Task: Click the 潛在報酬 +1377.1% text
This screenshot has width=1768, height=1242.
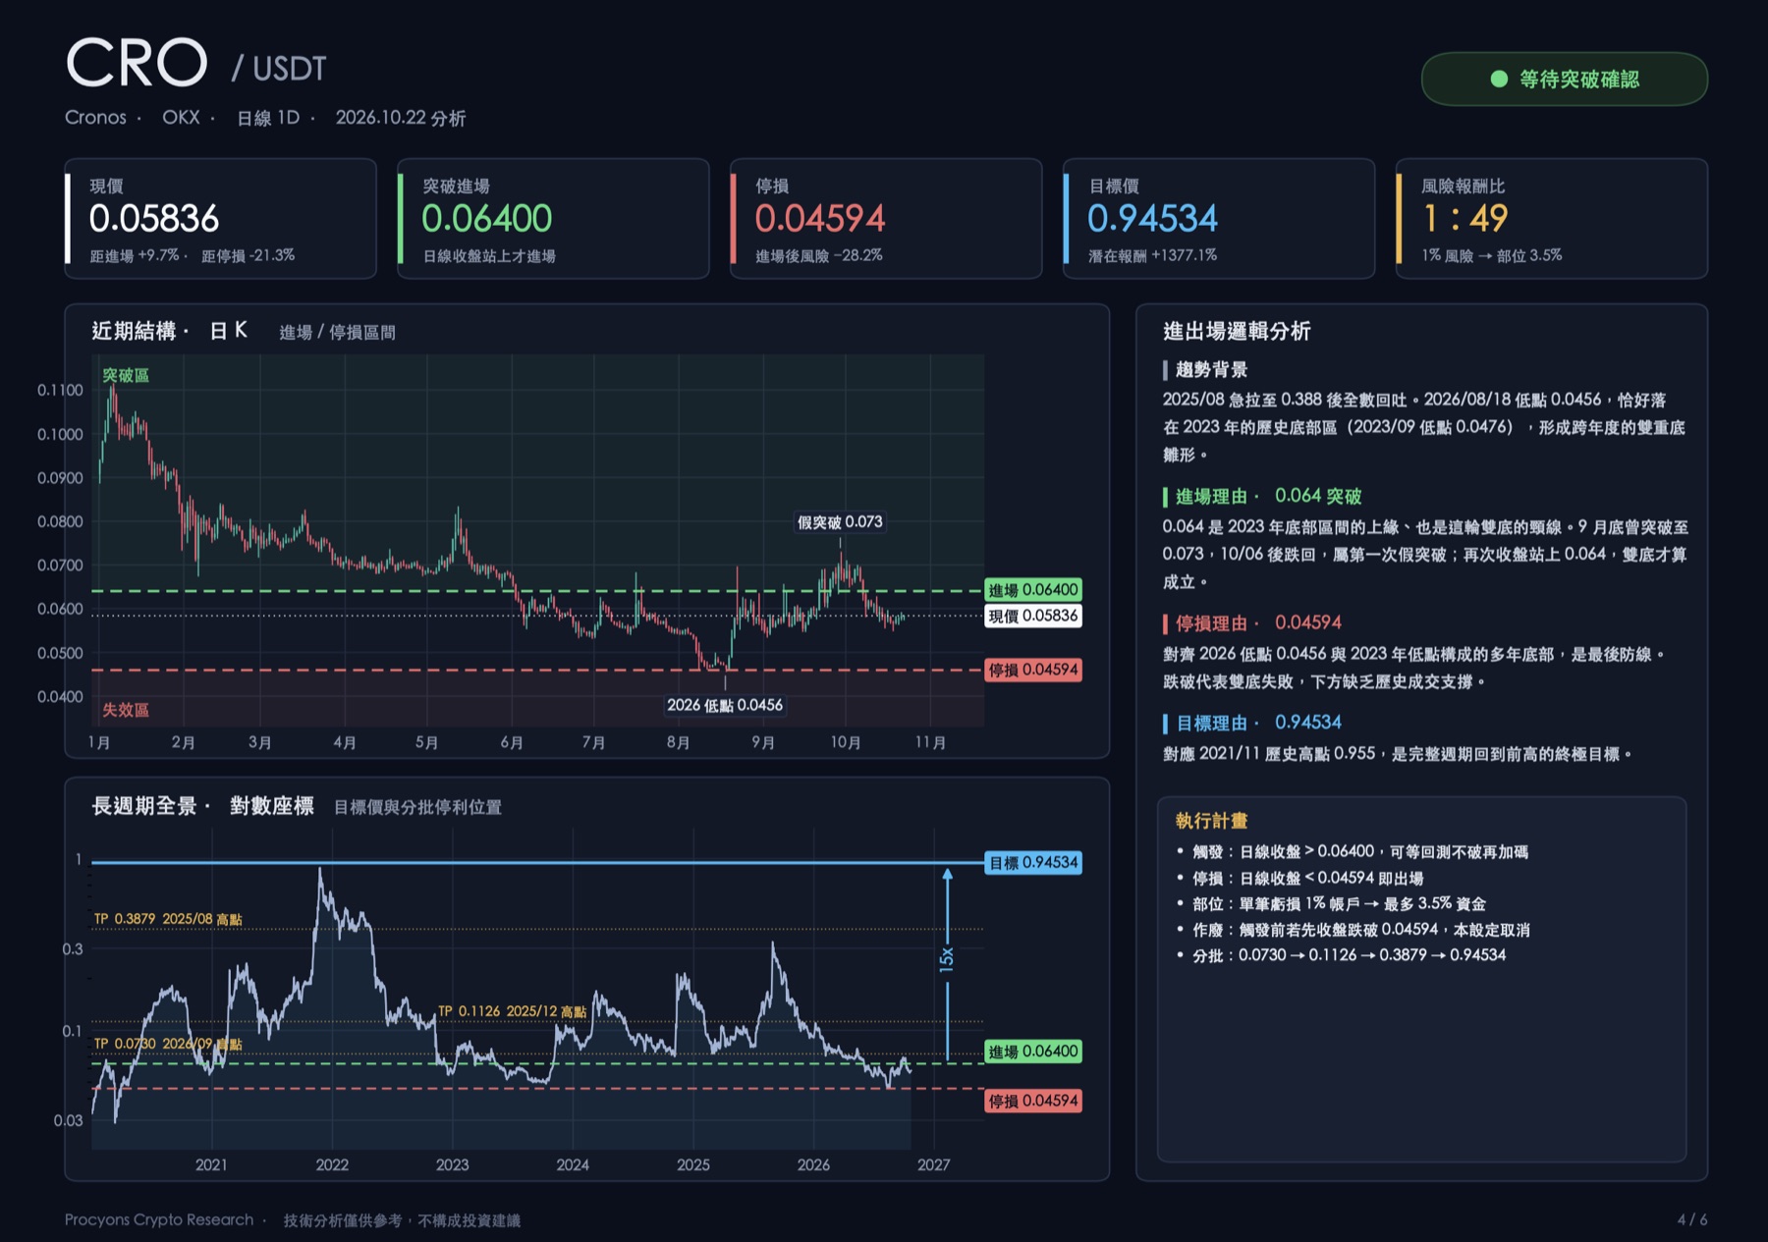Action: [x=1152, y=255]
